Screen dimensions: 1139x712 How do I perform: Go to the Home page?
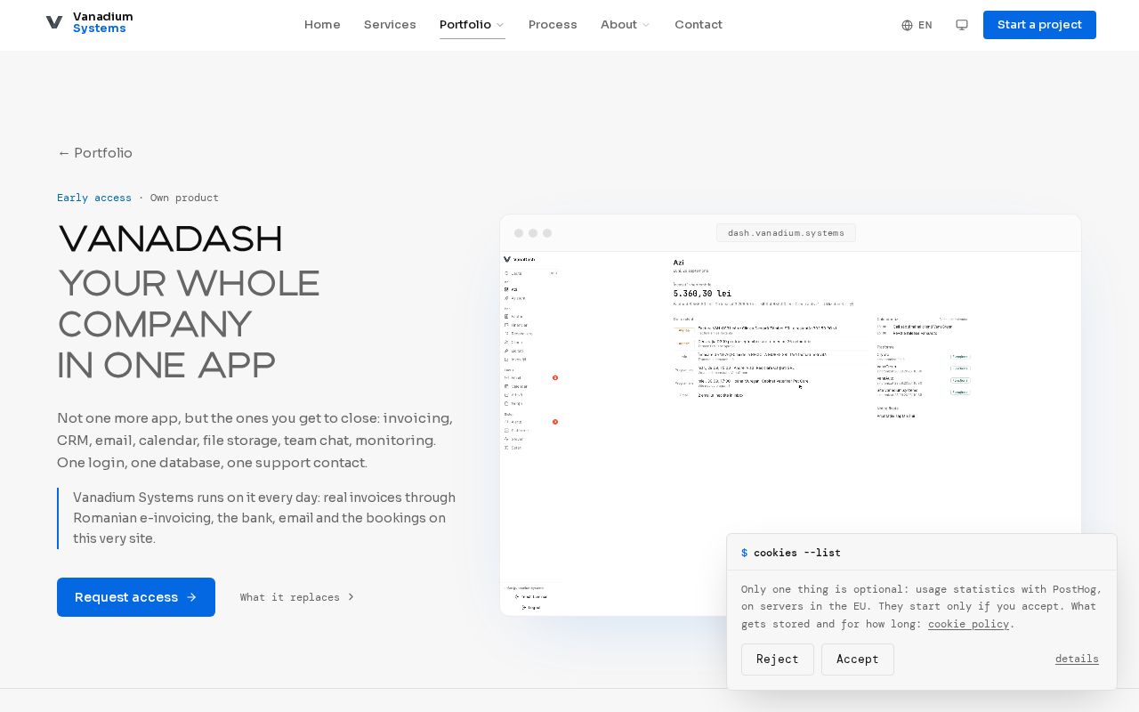pyautogui.click(x=322, y=25)
